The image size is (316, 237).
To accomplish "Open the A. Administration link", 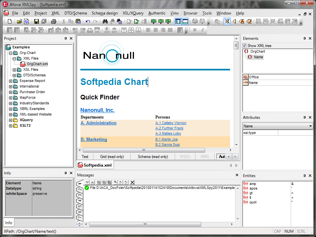I will coord(98,123).
